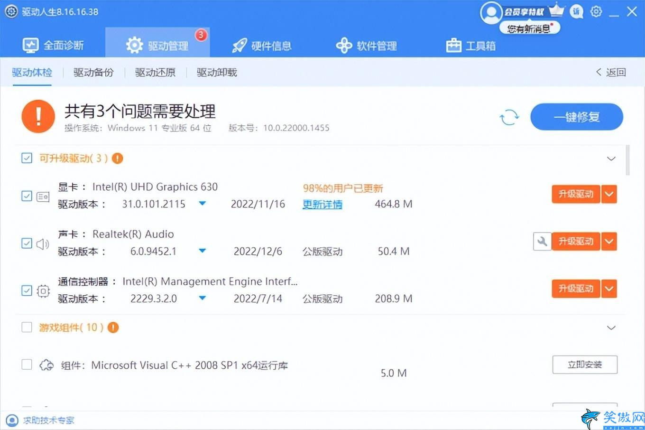Viewport: 645px width, 430px height.
Task: Open the 工具箱 tab
Action: (471, 46)
